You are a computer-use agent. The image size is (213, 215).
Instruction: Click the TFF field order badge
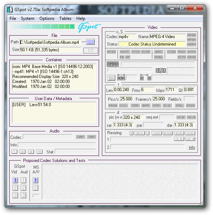135,106
